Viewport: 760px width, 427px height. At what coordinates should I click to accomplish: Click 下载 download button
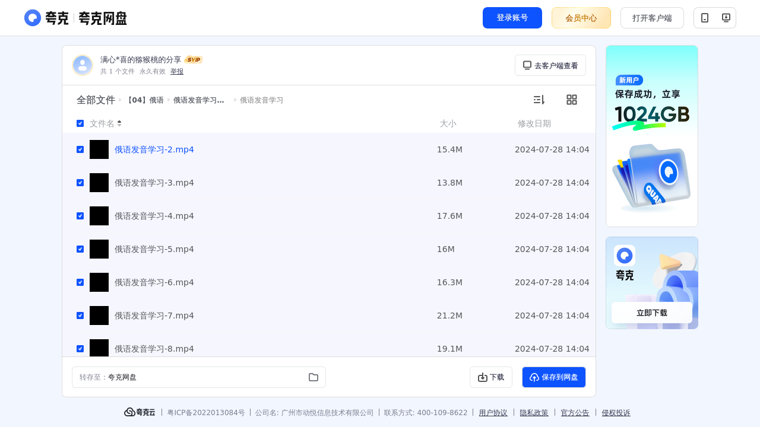point(491,377)
